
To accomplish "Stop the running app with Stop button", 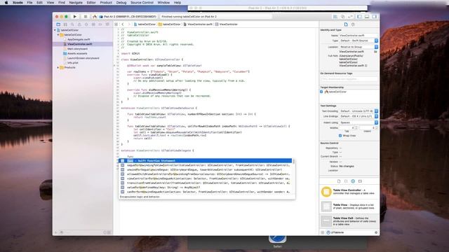I will point(86,17).
